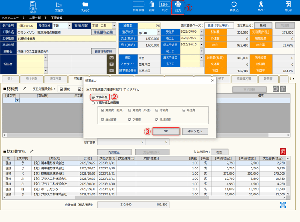
Task: Click the blue save floppy icon at bottom right
Action: [283, 205]
